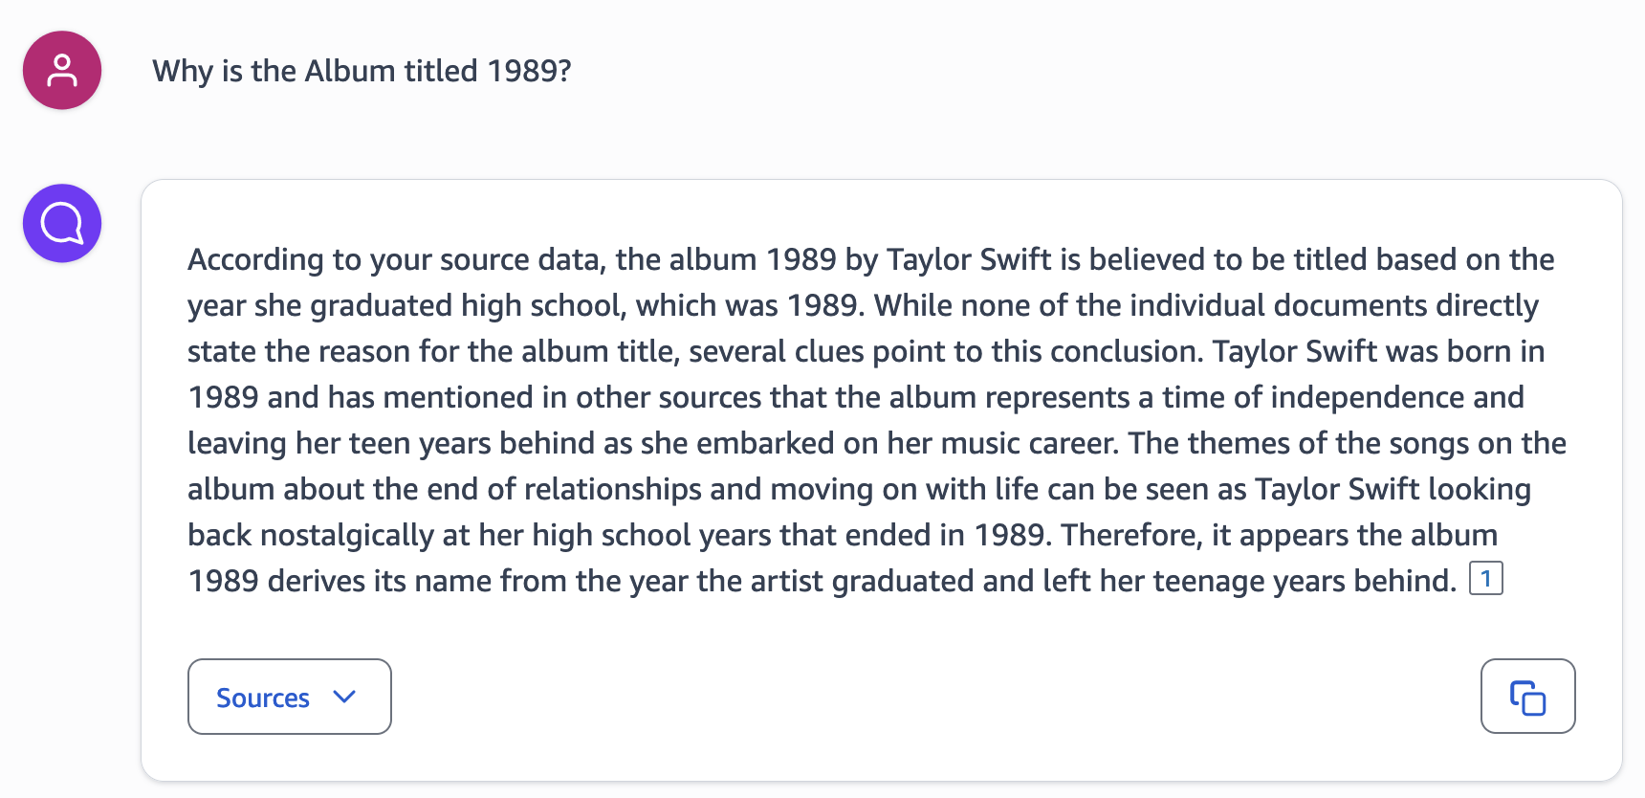The image size is (1645, 798).
Task: Click the purple assistant chat bubble icon
Action: (x=62, y=224)
